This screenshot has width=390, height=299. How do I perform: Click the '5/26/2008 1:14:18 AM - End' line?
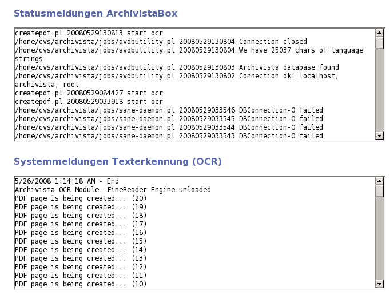tap(67, 181)
